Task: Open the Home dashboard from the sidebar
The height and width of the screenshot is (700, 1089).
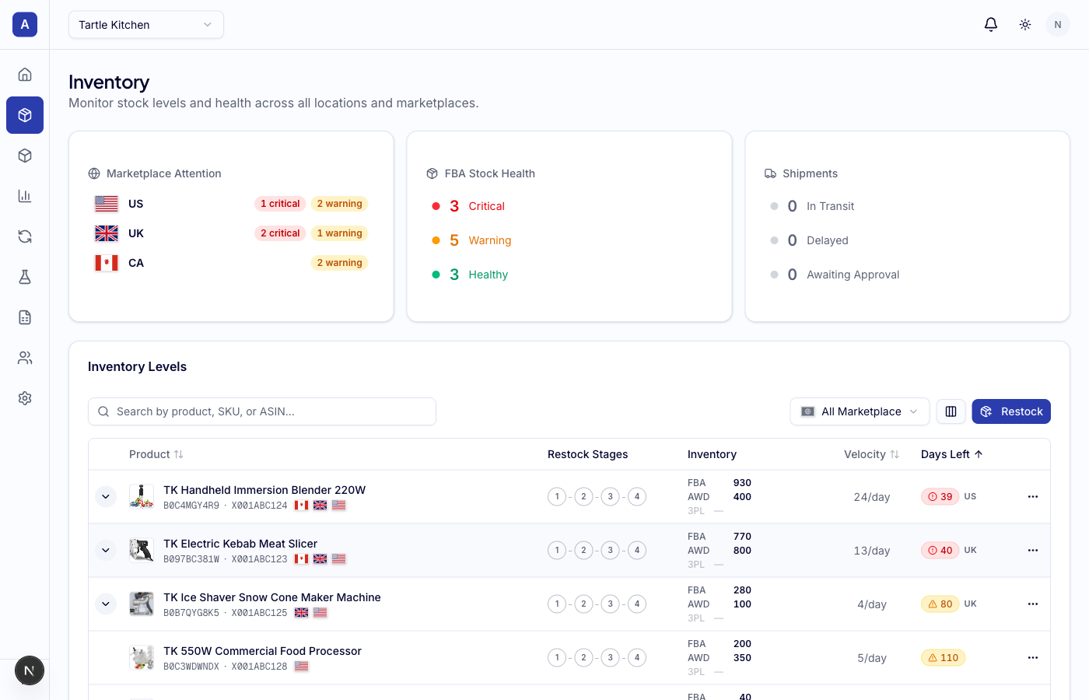Action: point(24,74)
